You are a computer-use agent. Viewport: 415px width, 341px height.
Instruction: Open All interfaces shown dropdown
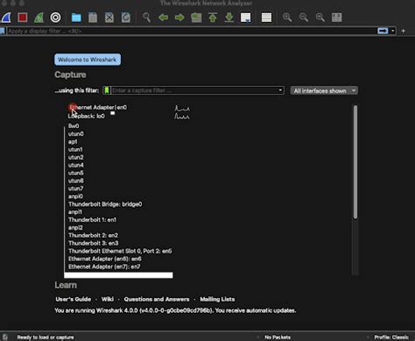(324, 90)
